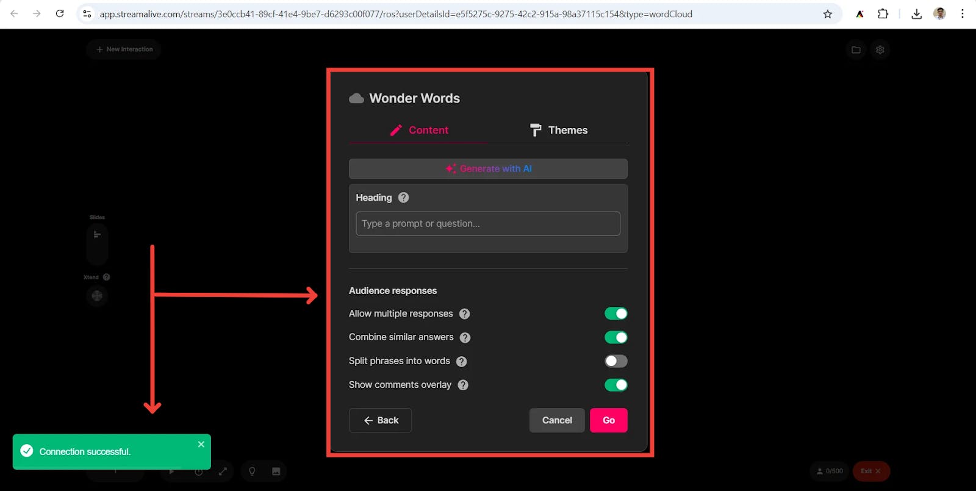This screenshot has width=976, height=491.
Task: Navigate back with browser back arrow
Action: (x=14, y=13)
